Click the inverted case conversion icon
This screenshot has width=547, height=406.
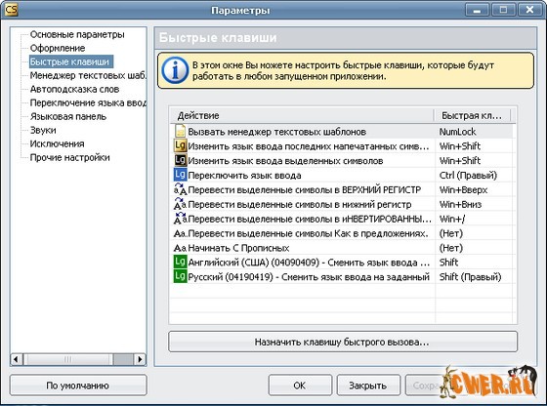(x=181, y=219)
